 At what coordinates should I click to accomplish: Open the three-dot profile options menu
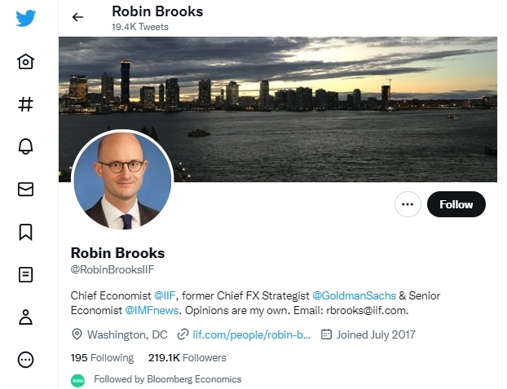tap(408, 204)
